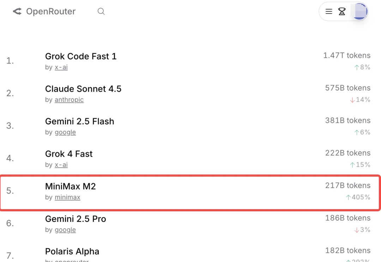
Task: Open the MiniMax M2 model page
Action: pos(71,187)
